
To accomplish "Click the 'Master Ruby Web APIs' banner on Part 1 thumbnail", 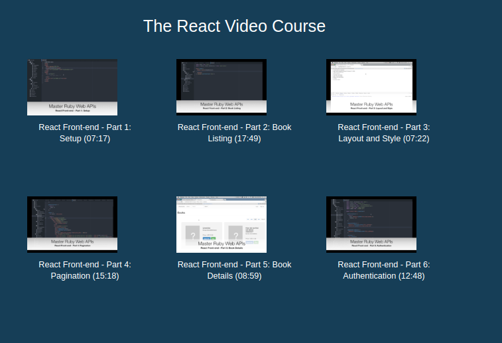I will click(72, 105).
